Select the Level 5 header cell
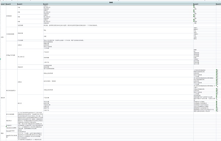This screenshot has height=141, width=221. point(205,4)
